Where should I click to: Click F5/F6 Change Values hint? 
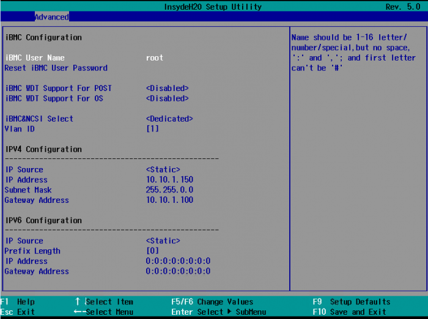click(212, 302)
